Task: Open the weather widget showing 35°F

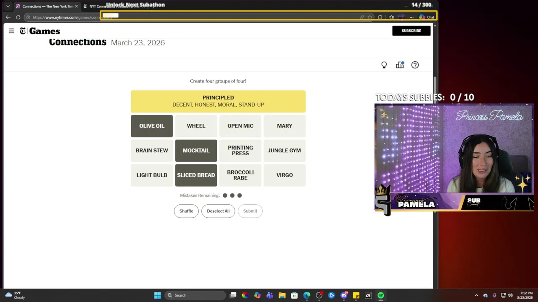Action: 15,295
